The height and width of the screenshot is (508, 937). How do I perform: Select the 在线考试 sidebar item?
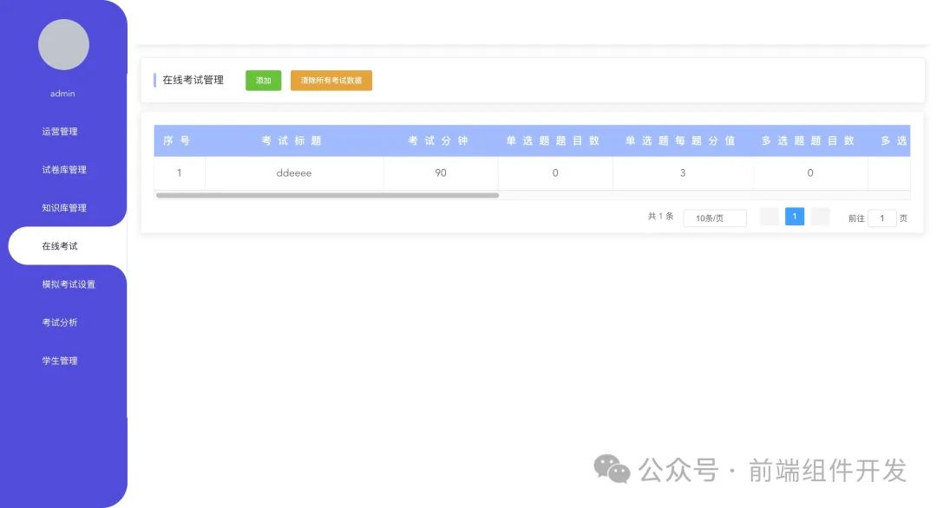67,246
